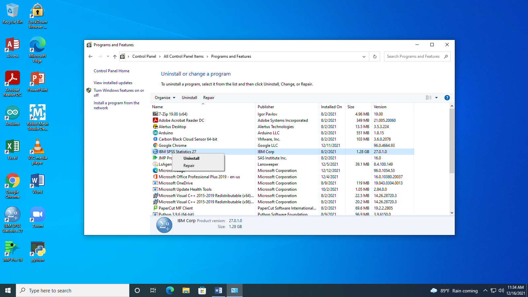Click the scroll down arrow of program list
Screen dimensions: 528x297
[452, 213]
